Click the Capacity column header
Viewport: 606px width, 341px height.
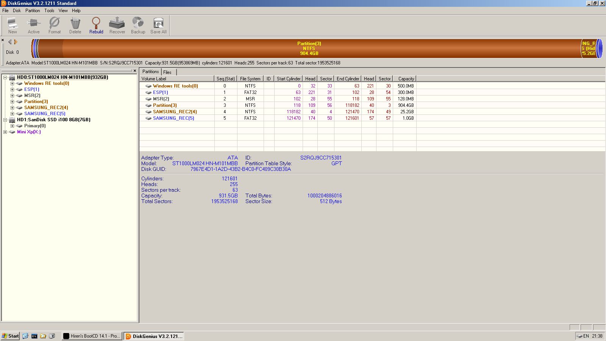pos(405,79)
